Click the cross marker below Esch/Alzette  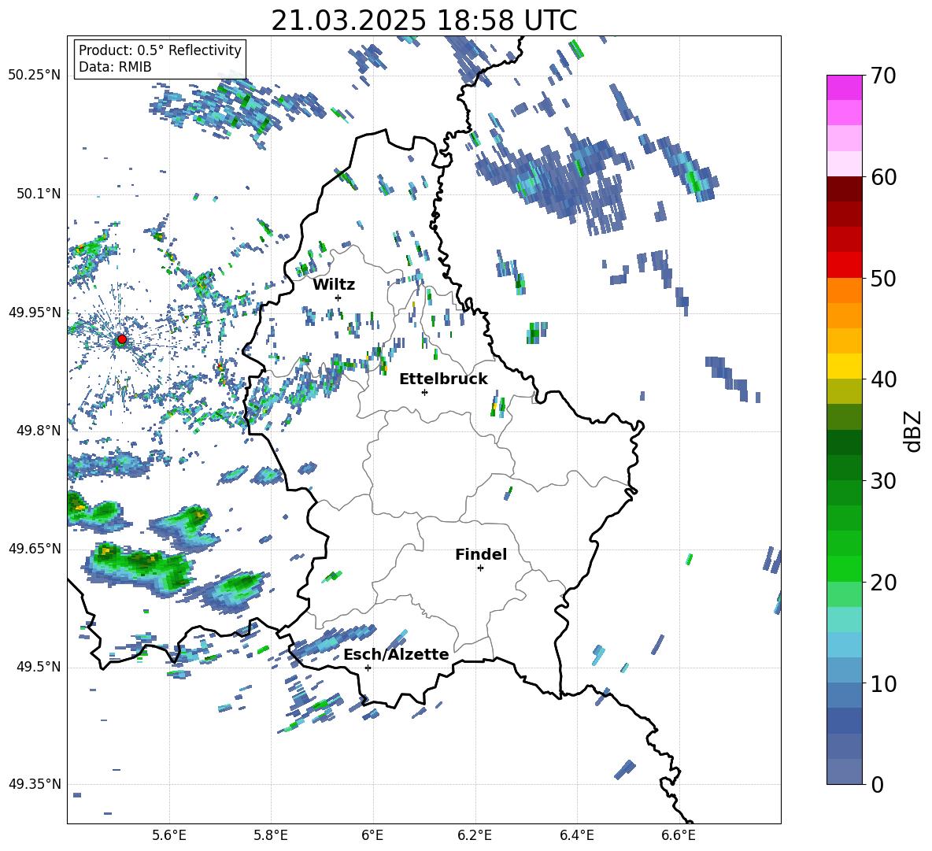(x=368, y=668)
